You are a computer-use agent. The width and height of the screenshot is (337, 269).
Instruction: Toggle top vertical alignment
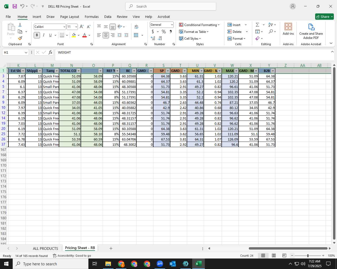pyautogui.click(x=99, y=27)
